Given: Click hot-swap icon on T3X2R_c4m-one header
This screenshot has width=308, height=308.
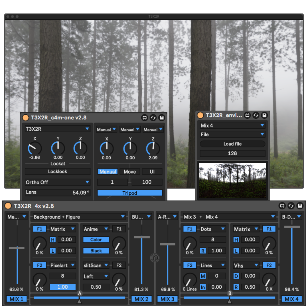Looking at the screenshot, I should click(153, 117).
